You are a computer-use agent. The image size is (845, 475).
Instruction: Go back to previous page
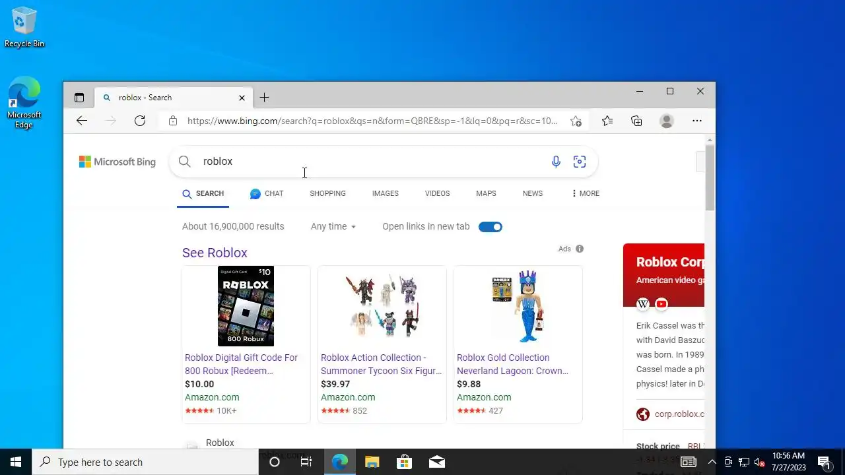[82, 121]
